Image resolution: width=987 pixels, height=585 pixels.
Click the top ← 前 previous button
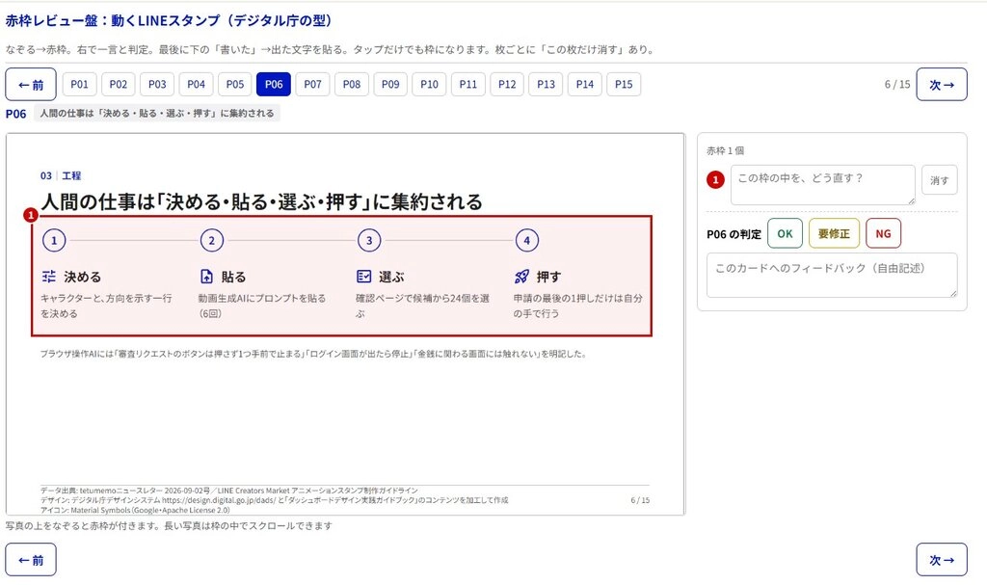[x=31, y=85]
